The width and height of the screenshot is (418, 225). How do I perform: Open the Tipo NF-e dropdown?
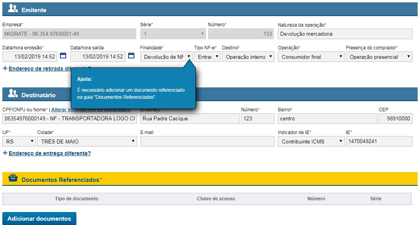point(207,57)
